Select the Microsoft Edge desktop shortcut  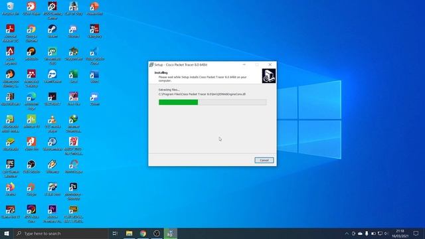click(x=31, y=101)
